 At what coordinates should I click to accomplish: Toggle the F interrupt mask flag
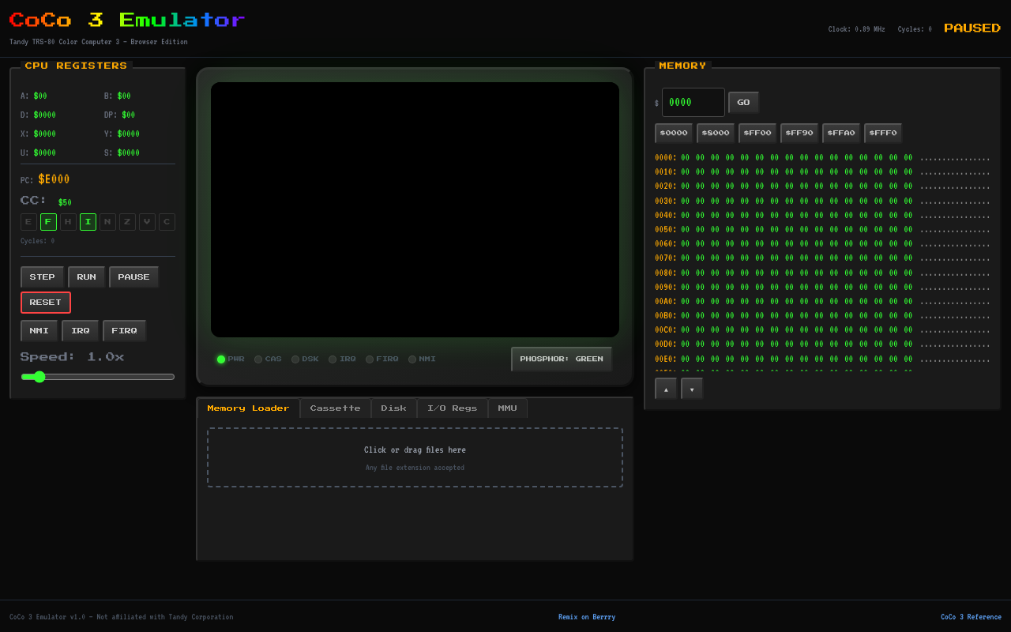click(x=48, y=222)
